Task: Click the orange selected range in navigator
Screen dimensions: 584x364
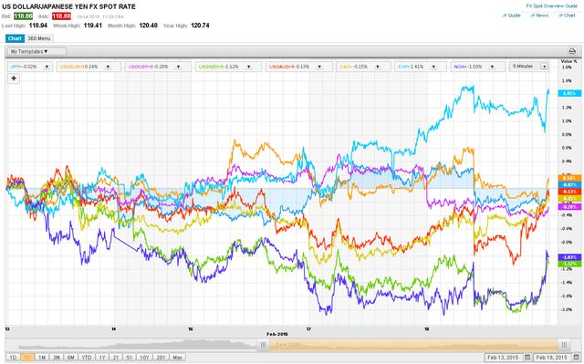Action: [x=413, y=345]
